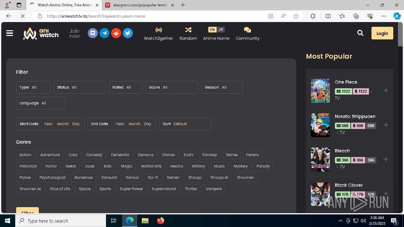Choose Start Date year
This screenshot has height=227, width=404.
tap(48, 124)
